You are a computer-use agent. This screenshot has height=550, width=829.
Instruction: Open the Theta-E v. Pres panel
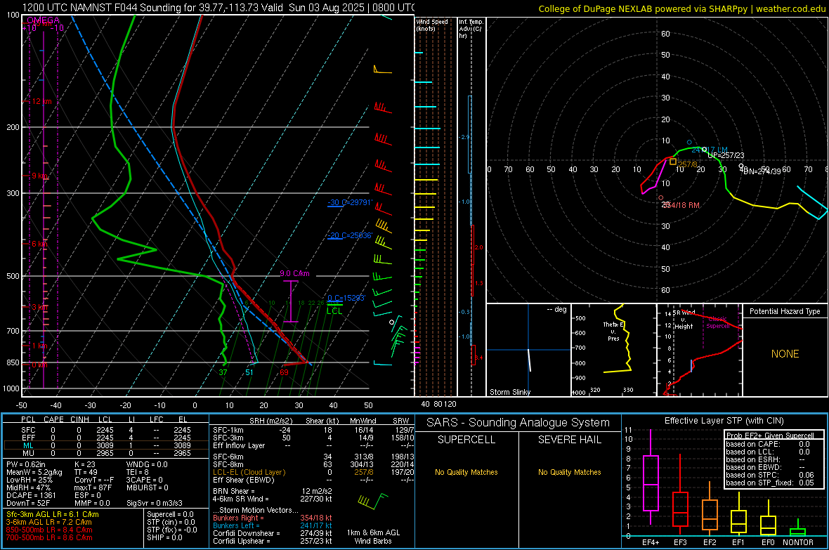click(614, 350)
